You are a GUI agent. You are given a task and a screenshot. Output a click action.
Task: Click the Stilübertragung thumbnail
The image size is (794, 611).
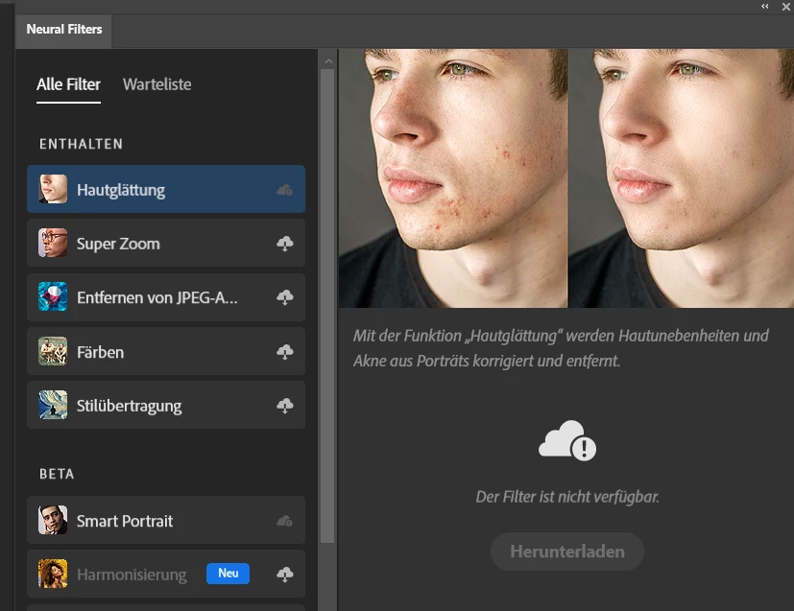click(x=53, y=405)
